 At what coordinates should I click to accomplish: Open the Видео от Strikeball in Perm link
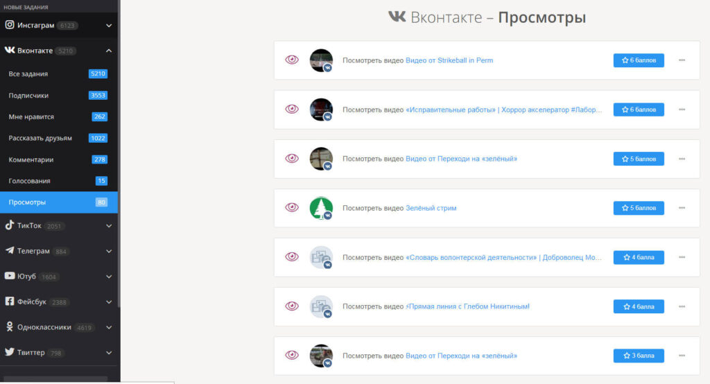[x=449, y=60]
